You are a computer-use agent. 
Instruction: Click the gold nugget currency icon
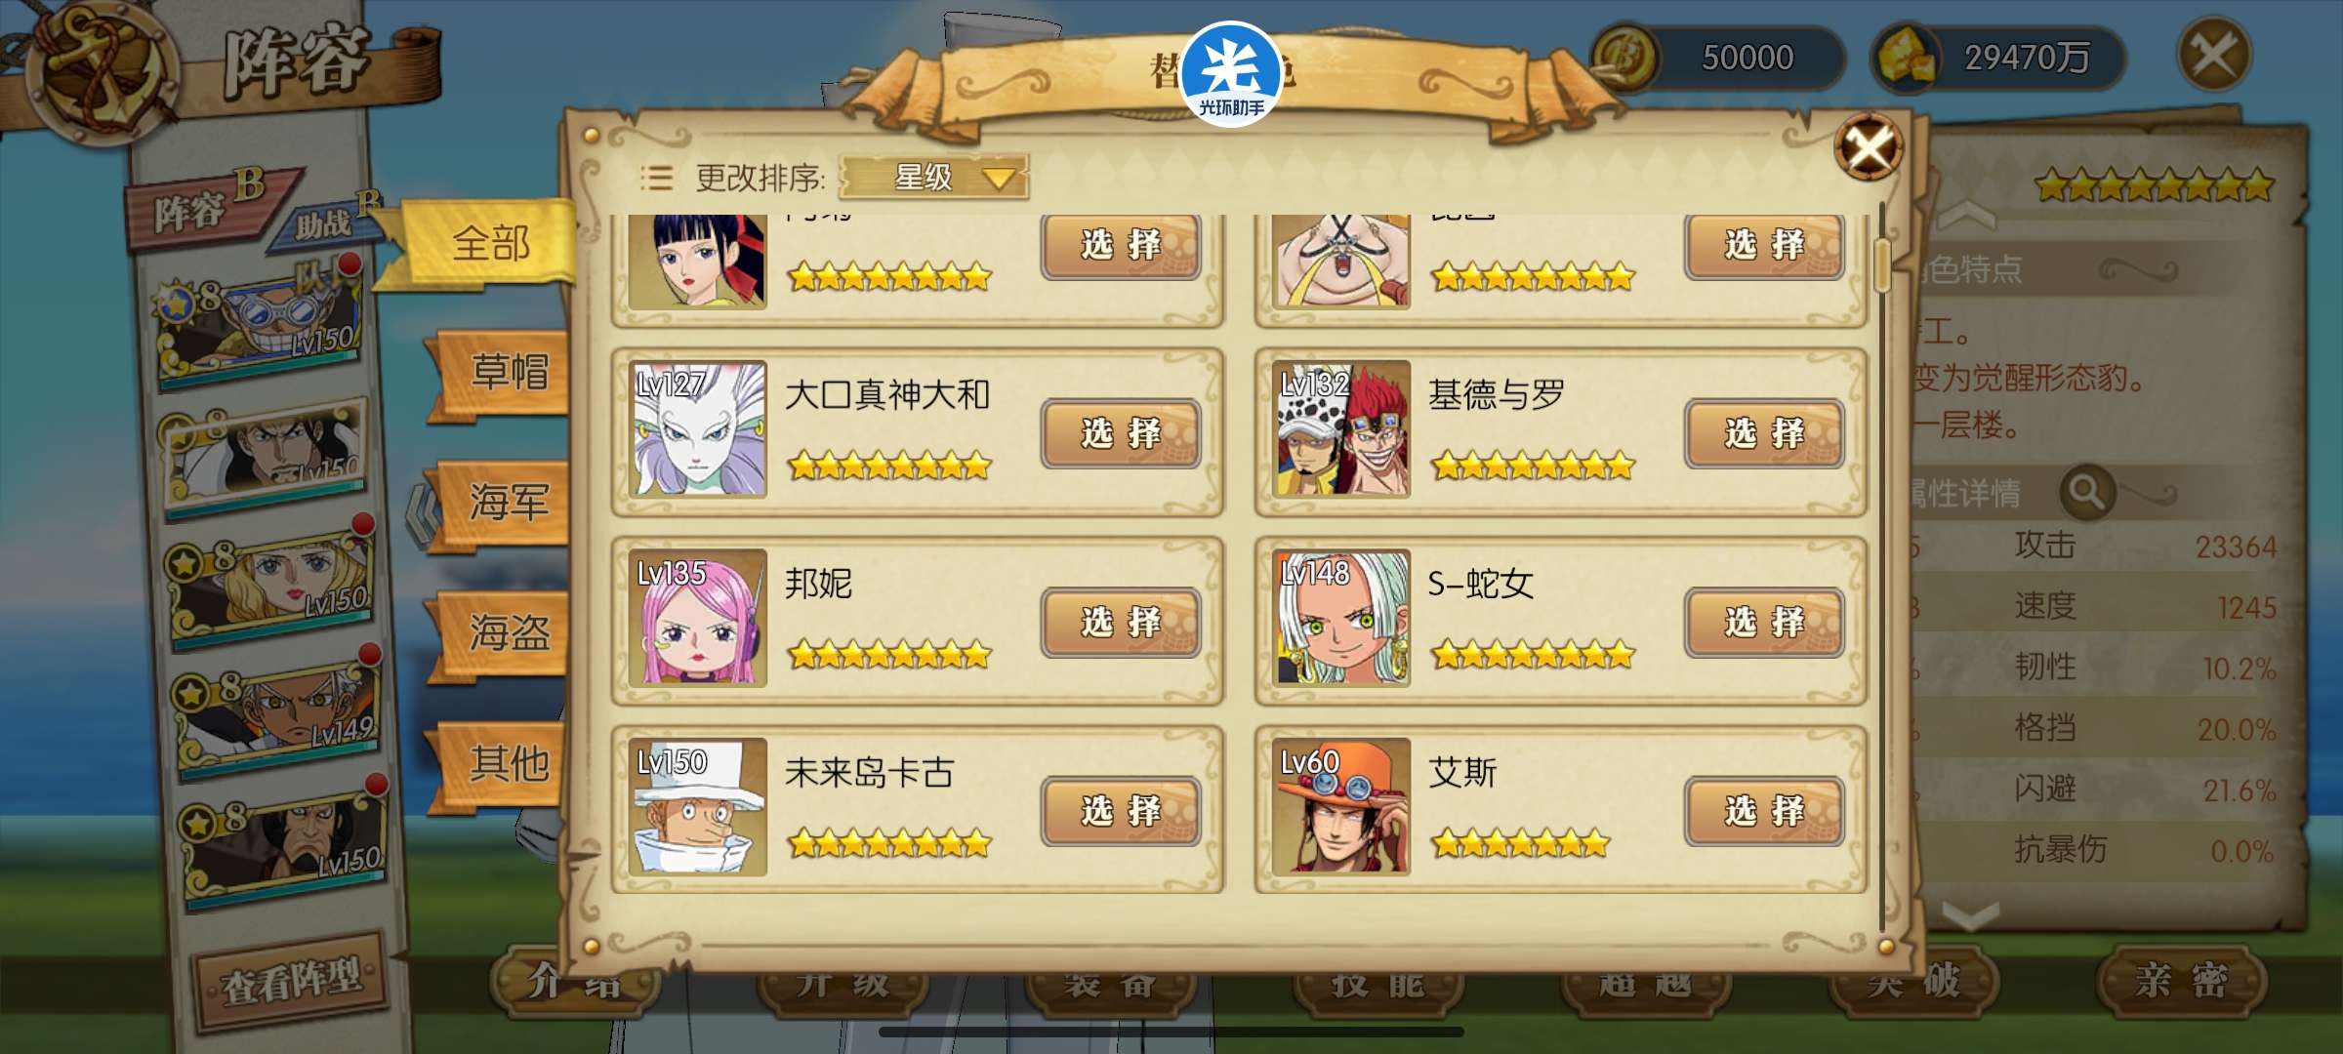click(1905, 58)
